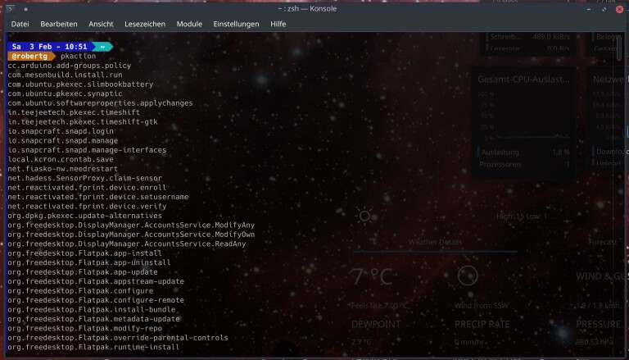Click line 'net.reactivated.fprint.device.enroll'
The width and height of the screenshot is (629, 360).
pyautogui.click(x=87, y=188)
